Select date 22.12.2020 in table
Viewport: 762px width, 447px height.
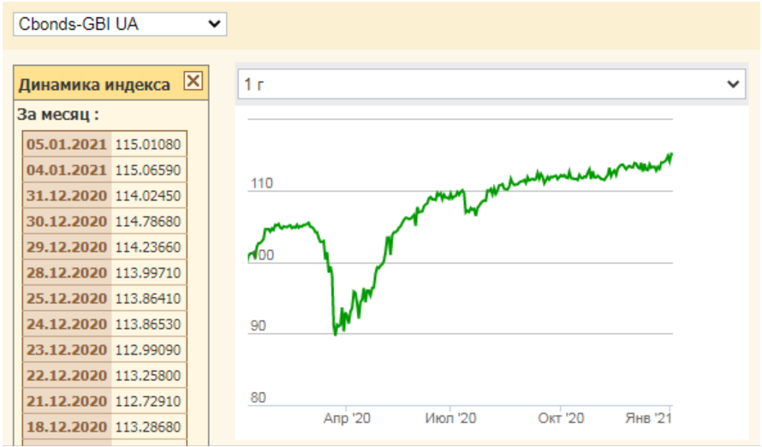point(67,376)
